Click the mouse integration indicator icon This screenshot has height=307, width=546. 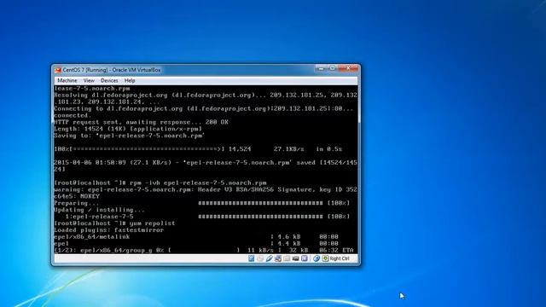coord(317,258)
